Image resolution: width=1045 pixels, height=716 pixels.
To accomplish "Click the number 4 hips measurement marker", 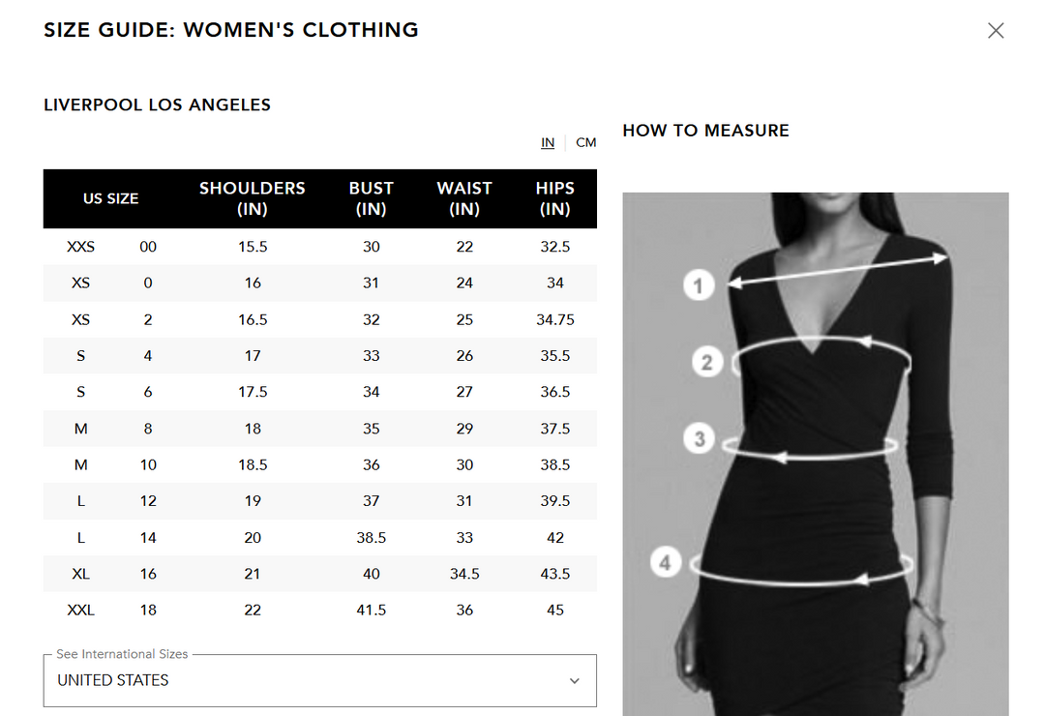I will point(666,562).
